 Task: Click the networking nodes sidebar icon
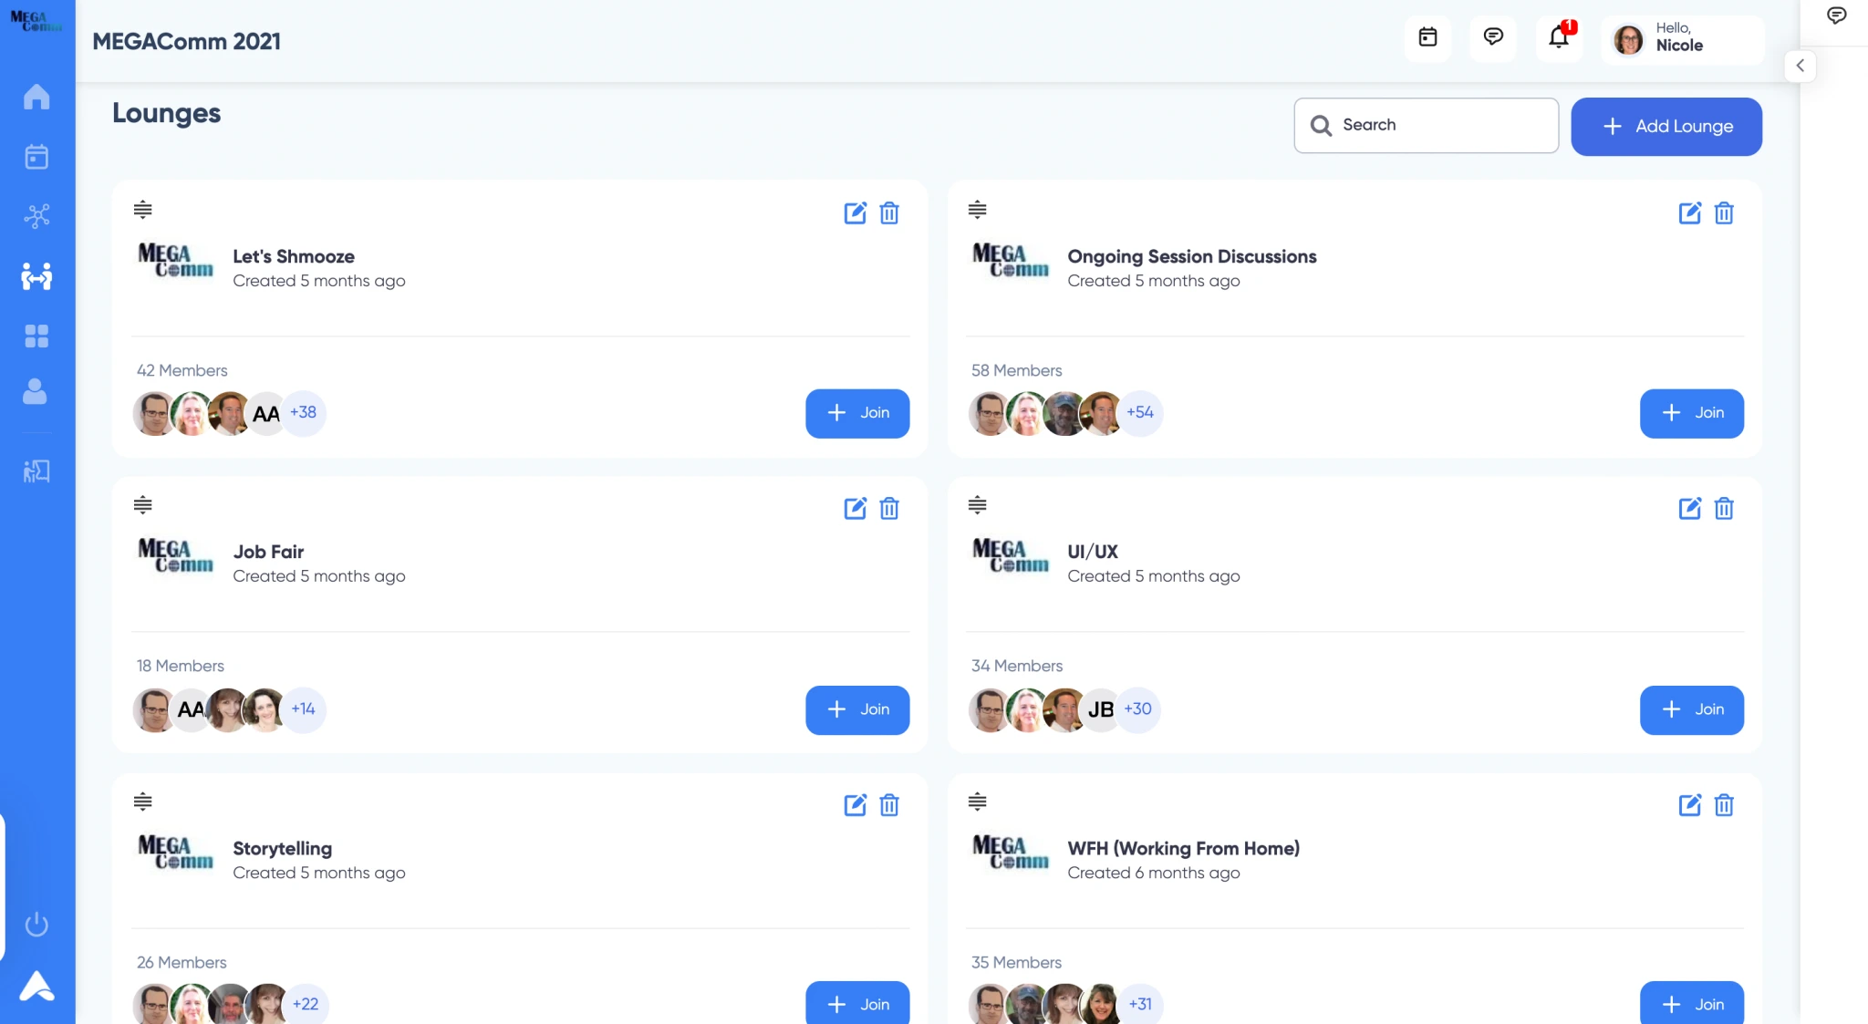(x=36, y=216)
